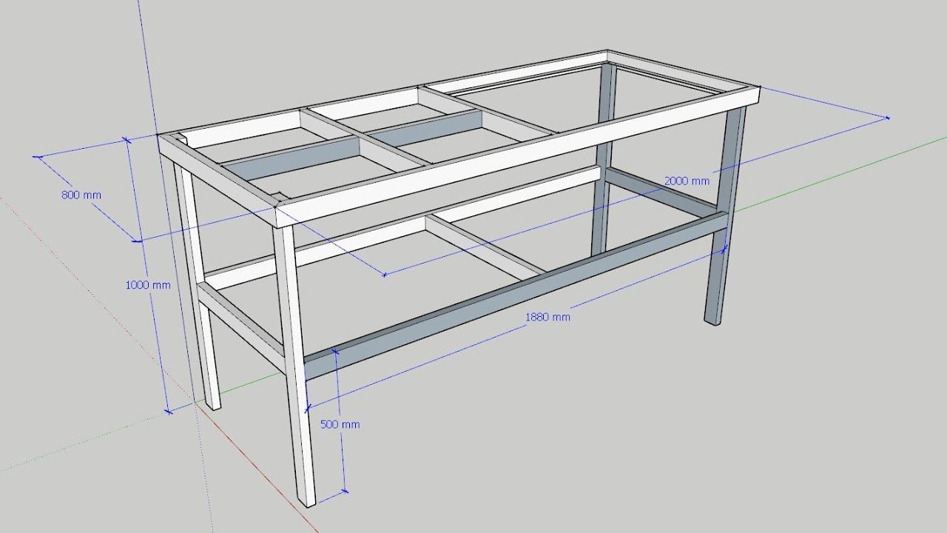Select the 1880 mm rail dimension label
Image resolution: width=947 pixels, height=533 pixels.
click(547, 317)
